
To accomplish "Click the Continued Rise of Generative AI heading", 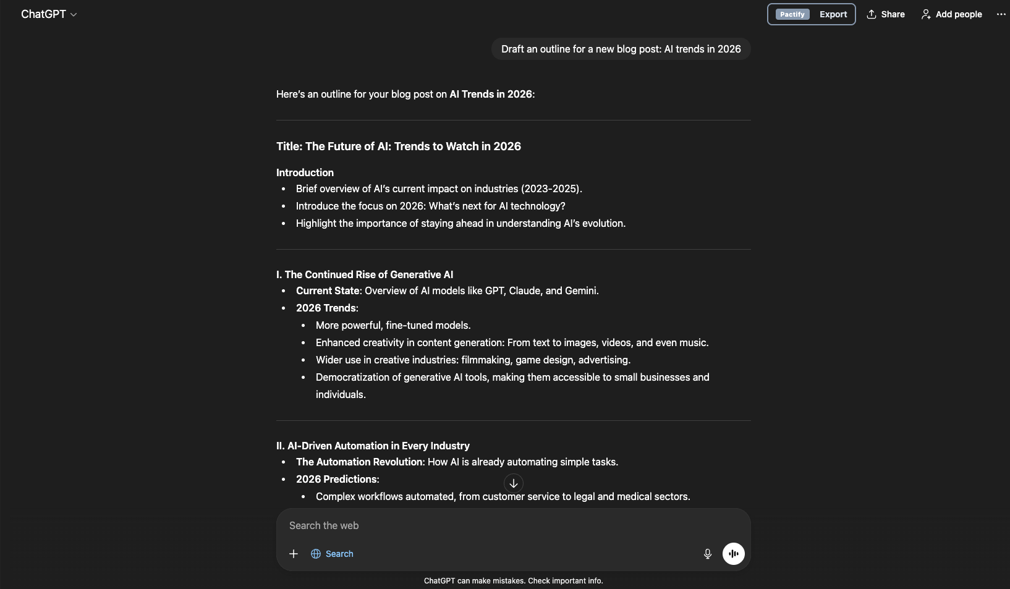I will pyautogui.click(x=365, y=274).
